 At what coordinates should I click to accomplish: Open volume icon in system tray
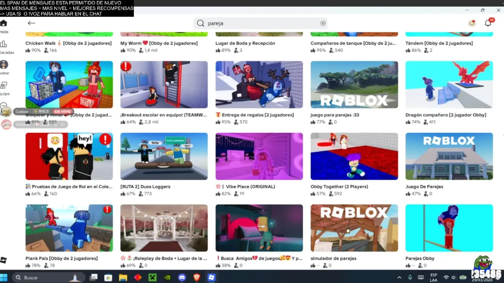point(454,277)
